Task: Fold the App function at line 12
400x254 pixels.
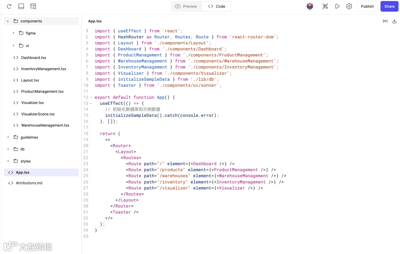Action: 91,97
